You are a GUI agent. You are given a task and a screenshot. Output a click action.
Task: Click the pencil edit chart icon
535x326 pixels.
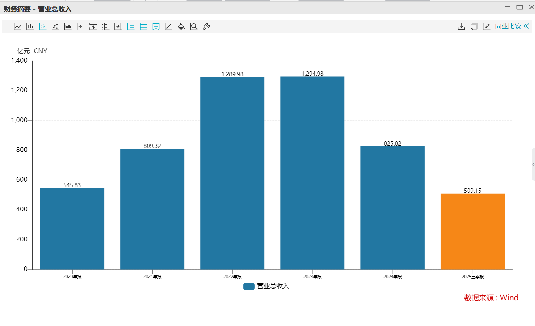(487, 27)
